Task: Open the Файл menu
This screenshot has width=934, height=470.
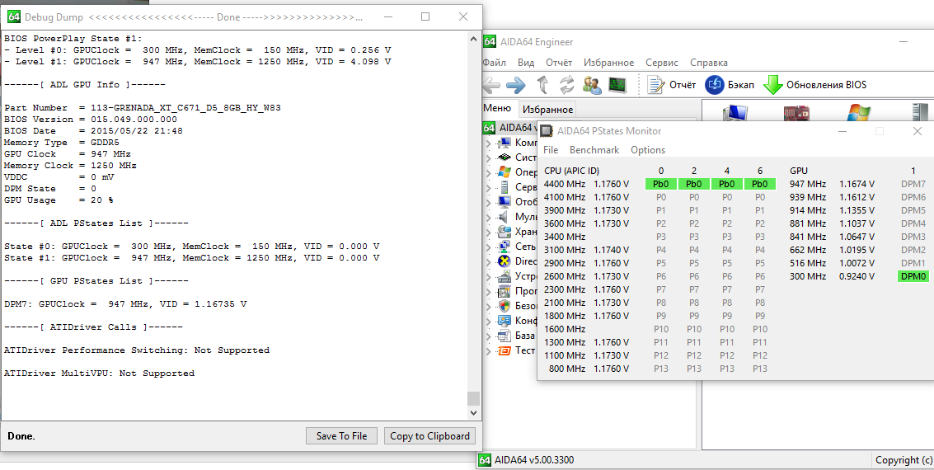Action: pyautogui.click(x=495, y=63)
